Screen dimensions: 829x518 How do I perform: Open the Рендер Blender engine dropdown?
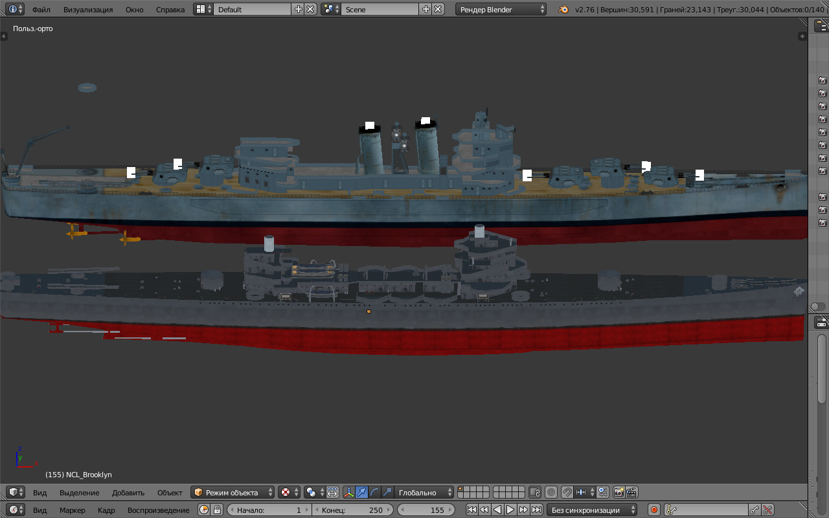[501, 10]
